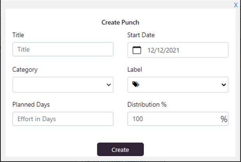Select the Distribution value 100 field
The height and width of the screenshot is (162, 241).
pyautogui.click(x=178, y=119)
